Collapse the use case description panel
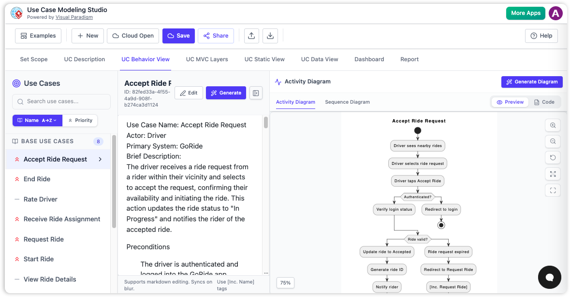The image size is (570, 297). tap(256, 93)
